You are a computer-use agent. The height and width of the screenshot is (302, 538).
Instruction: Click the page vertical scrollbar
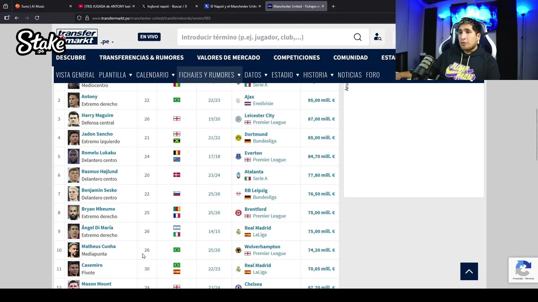click(x=536, y=134)
